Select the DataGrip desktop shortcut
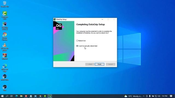The image size is (175, 98). click(5, 26)
